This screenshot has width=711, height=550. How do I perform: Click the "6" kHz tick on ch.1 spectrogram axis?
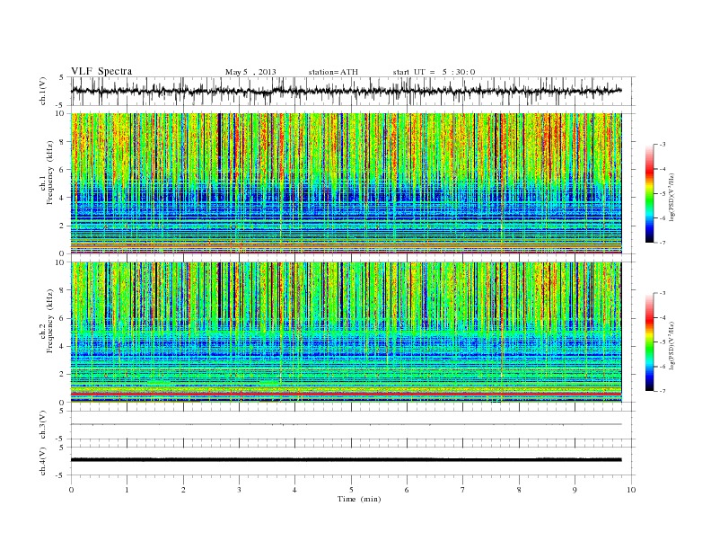coord(62,170)
